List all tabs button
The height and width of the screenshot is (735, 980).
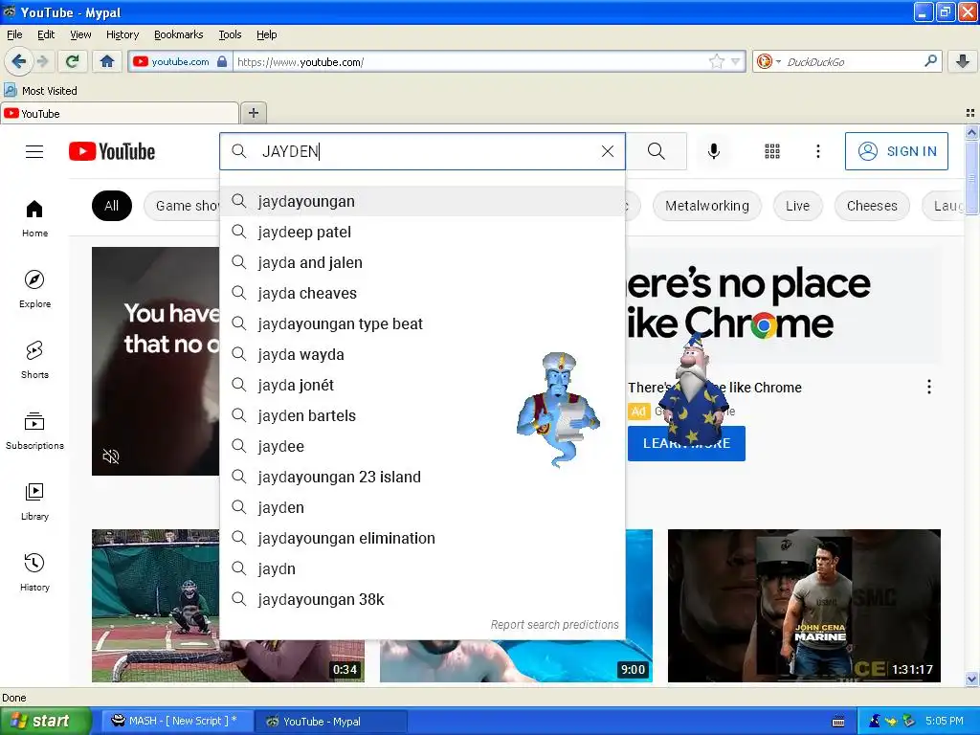coord(970,113)
